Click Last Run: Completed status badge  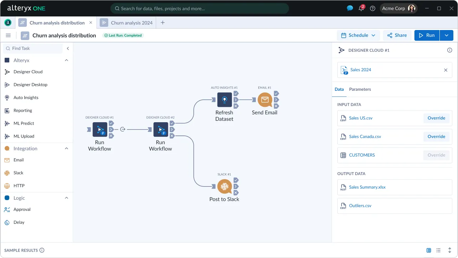(123, 35)
